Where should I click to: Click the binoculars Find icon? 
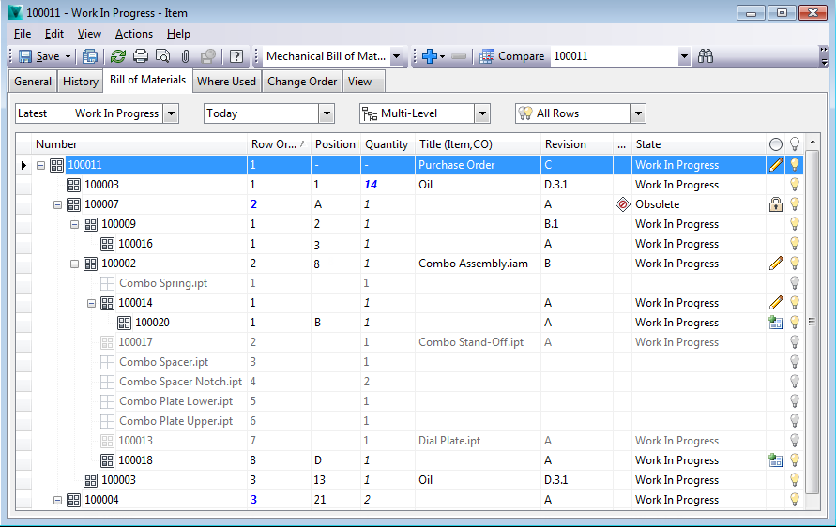point(706,56)
